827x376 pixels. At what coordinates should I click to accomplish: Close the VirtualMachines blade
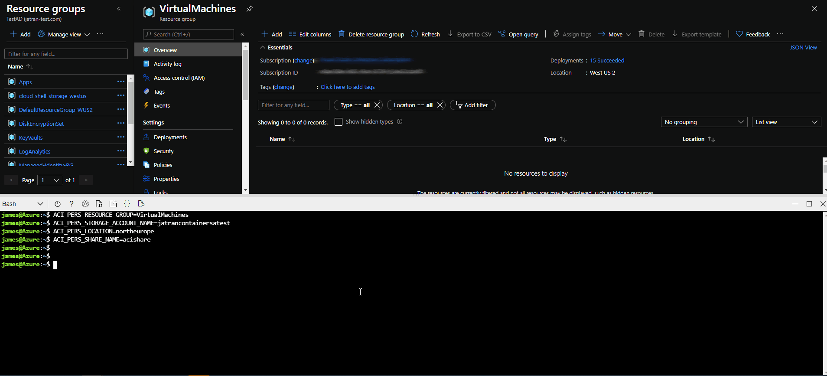(814, 9)
